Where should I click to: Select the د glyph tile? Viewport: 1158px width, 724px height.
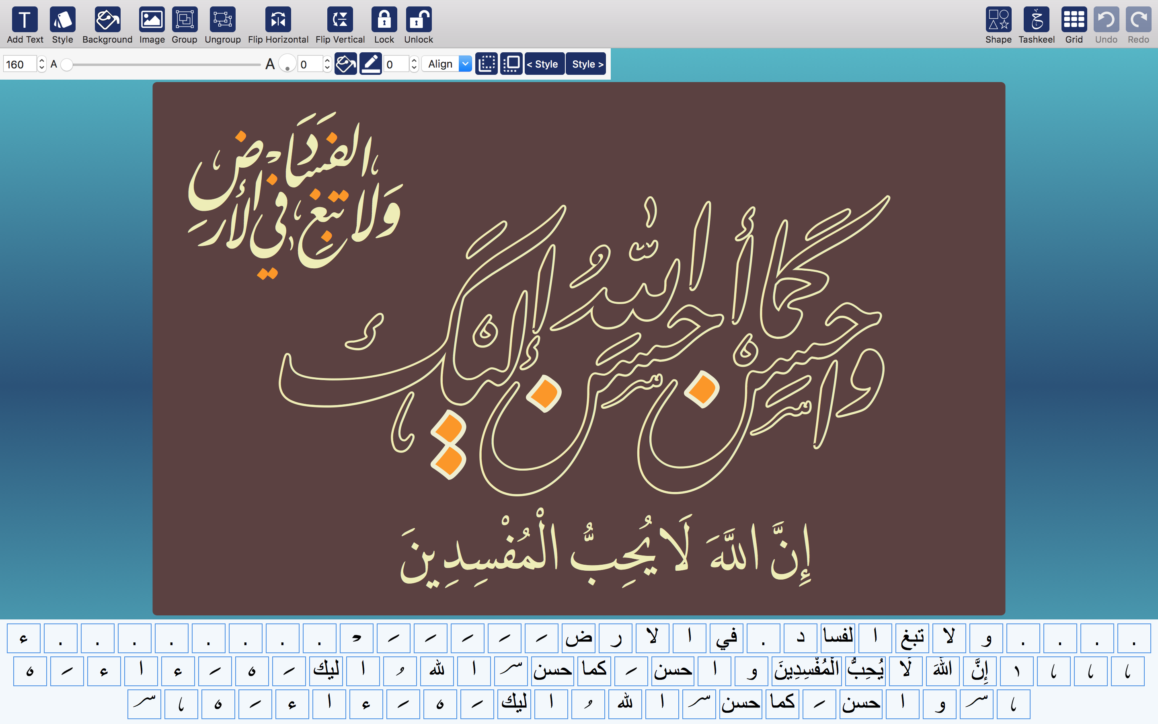click(801, 638)
